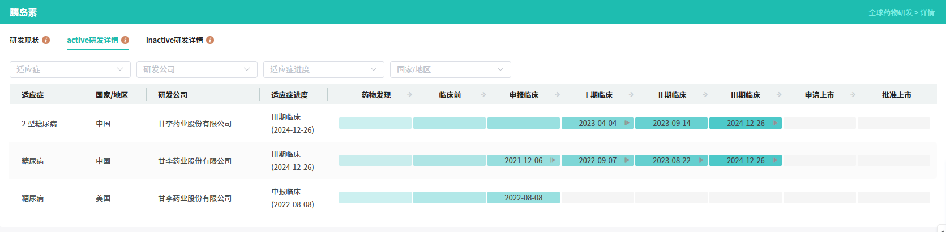Click arrow icon on 2021-12-06 phase bar
946x232 pixels.
(x=553, y=160)
